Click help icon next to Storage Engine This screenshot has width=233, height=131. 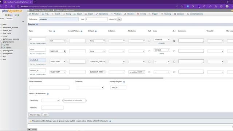[x=124, y=82]
